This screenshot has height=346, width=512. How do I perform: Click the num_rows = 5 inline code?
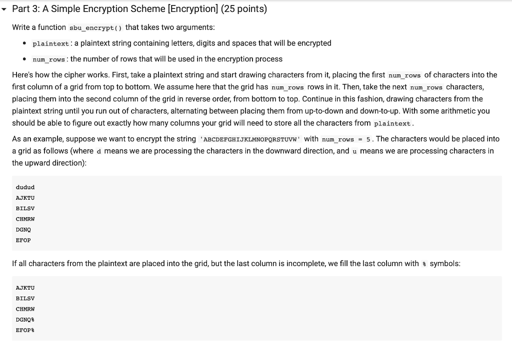click(346, 139)
